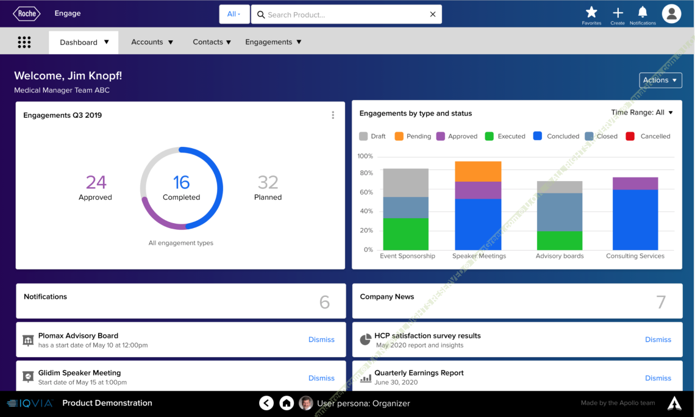
Task: Click in the Search Product field
Action: pos(346,15)
